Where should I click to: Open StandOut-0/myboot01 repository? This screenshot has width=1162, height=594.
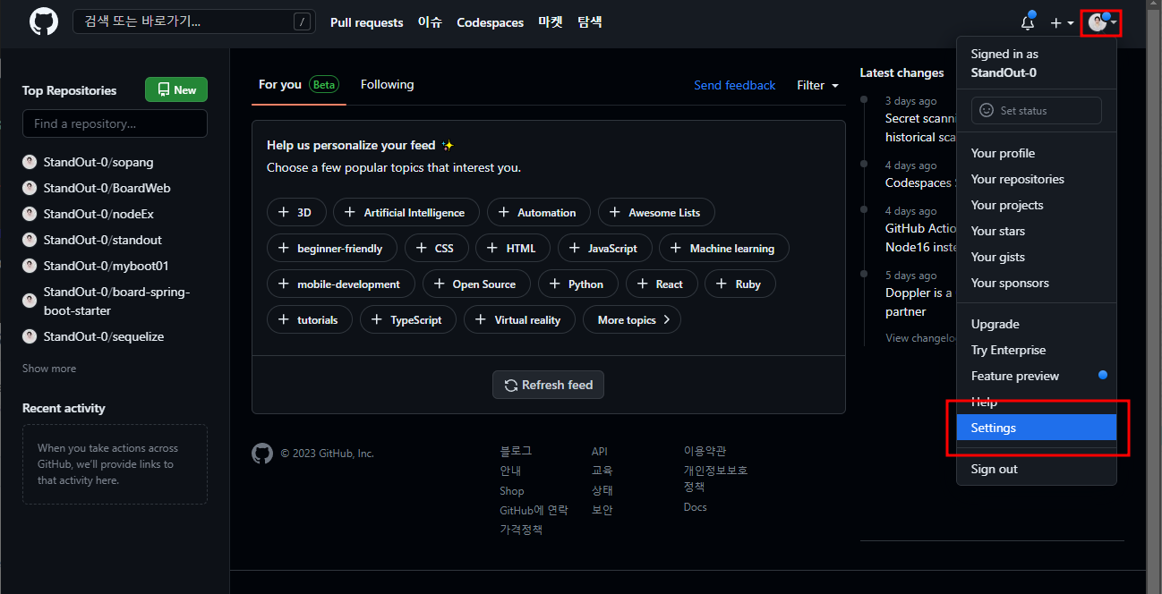coord(107,266)
